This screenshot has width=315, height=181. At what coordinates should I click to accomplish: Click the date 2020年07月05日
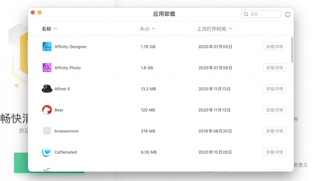(215, 47)
